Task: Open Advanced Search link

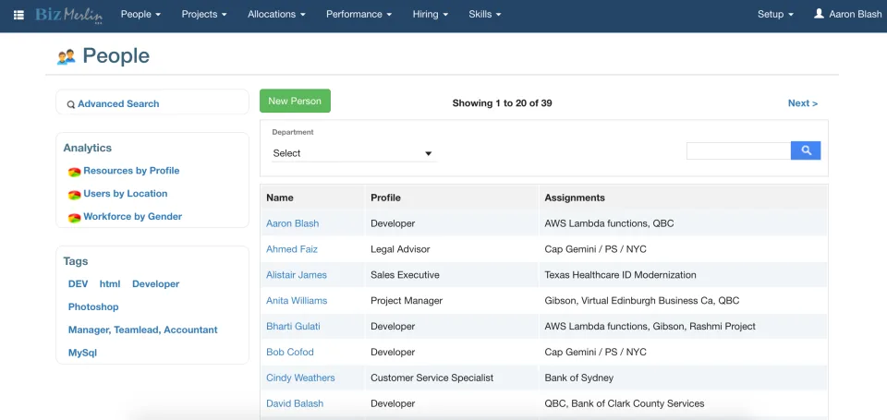Action: pos(118,104)
